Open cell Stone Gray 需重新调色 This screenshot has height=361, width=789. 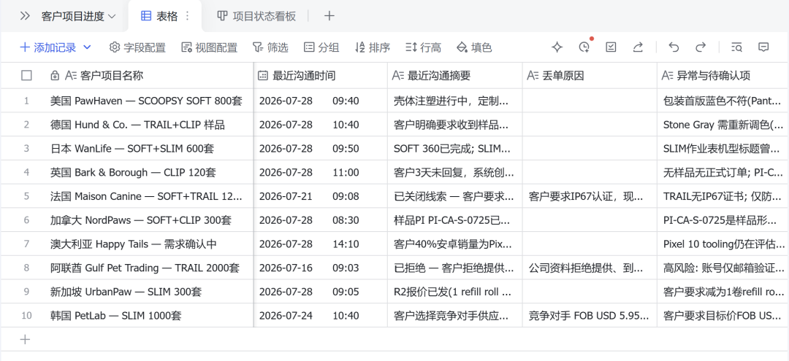point(723,125)
